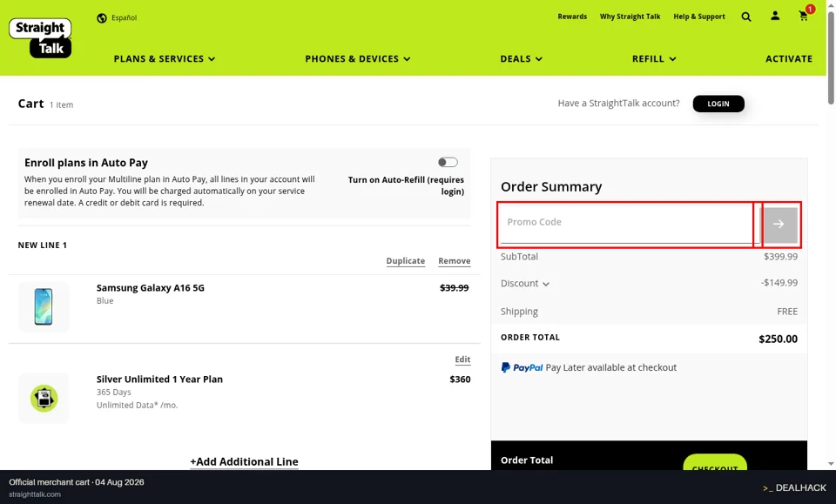
Task: Open the Rewards link
Action: point(572,17)
